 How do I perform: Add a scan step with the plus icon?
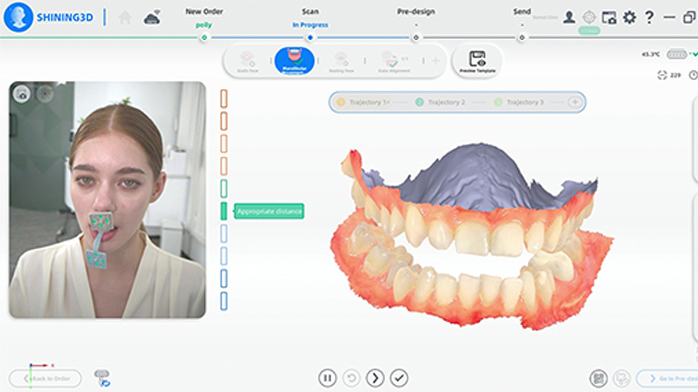point(435,61)
